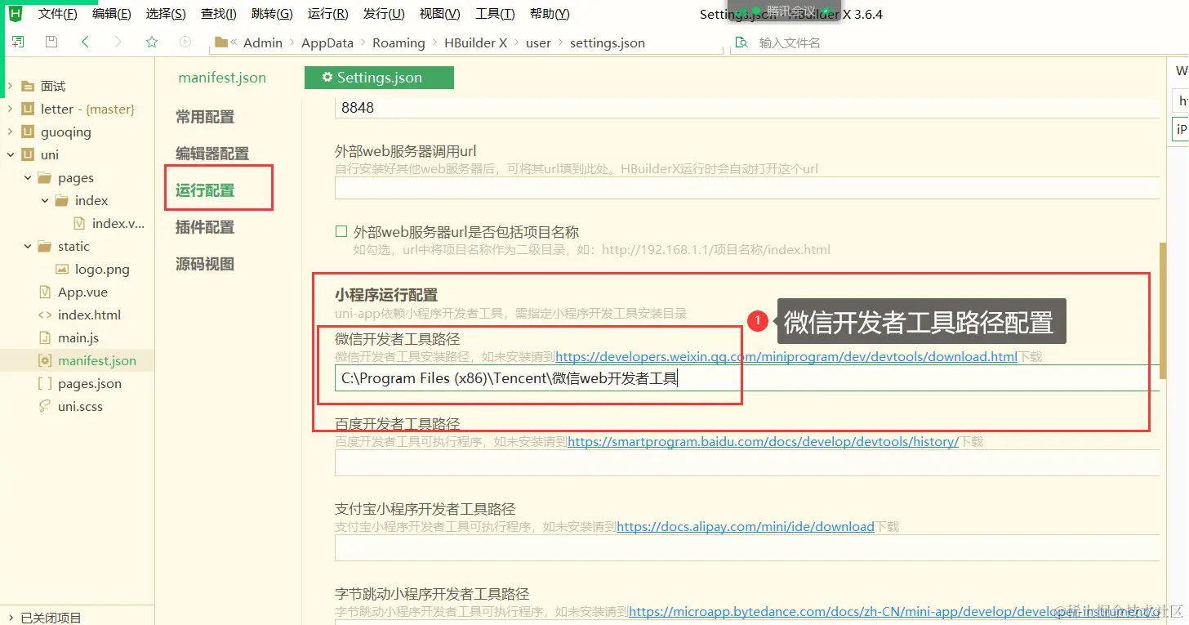Image resolution: width=1189 pixels, height=625 pixels.
Task: Toggle 外部web服务器url是否包括项目名称 checkbox
Action: (342, 232)
